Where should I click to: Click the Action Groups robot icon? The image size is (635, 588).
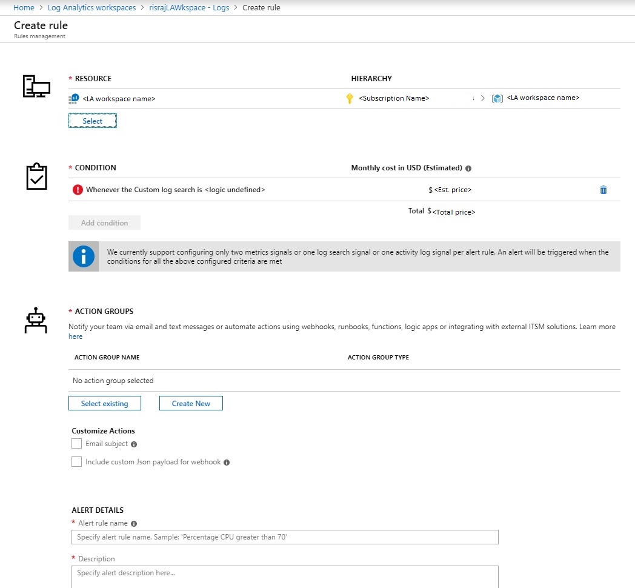click(x=35, y=320)
